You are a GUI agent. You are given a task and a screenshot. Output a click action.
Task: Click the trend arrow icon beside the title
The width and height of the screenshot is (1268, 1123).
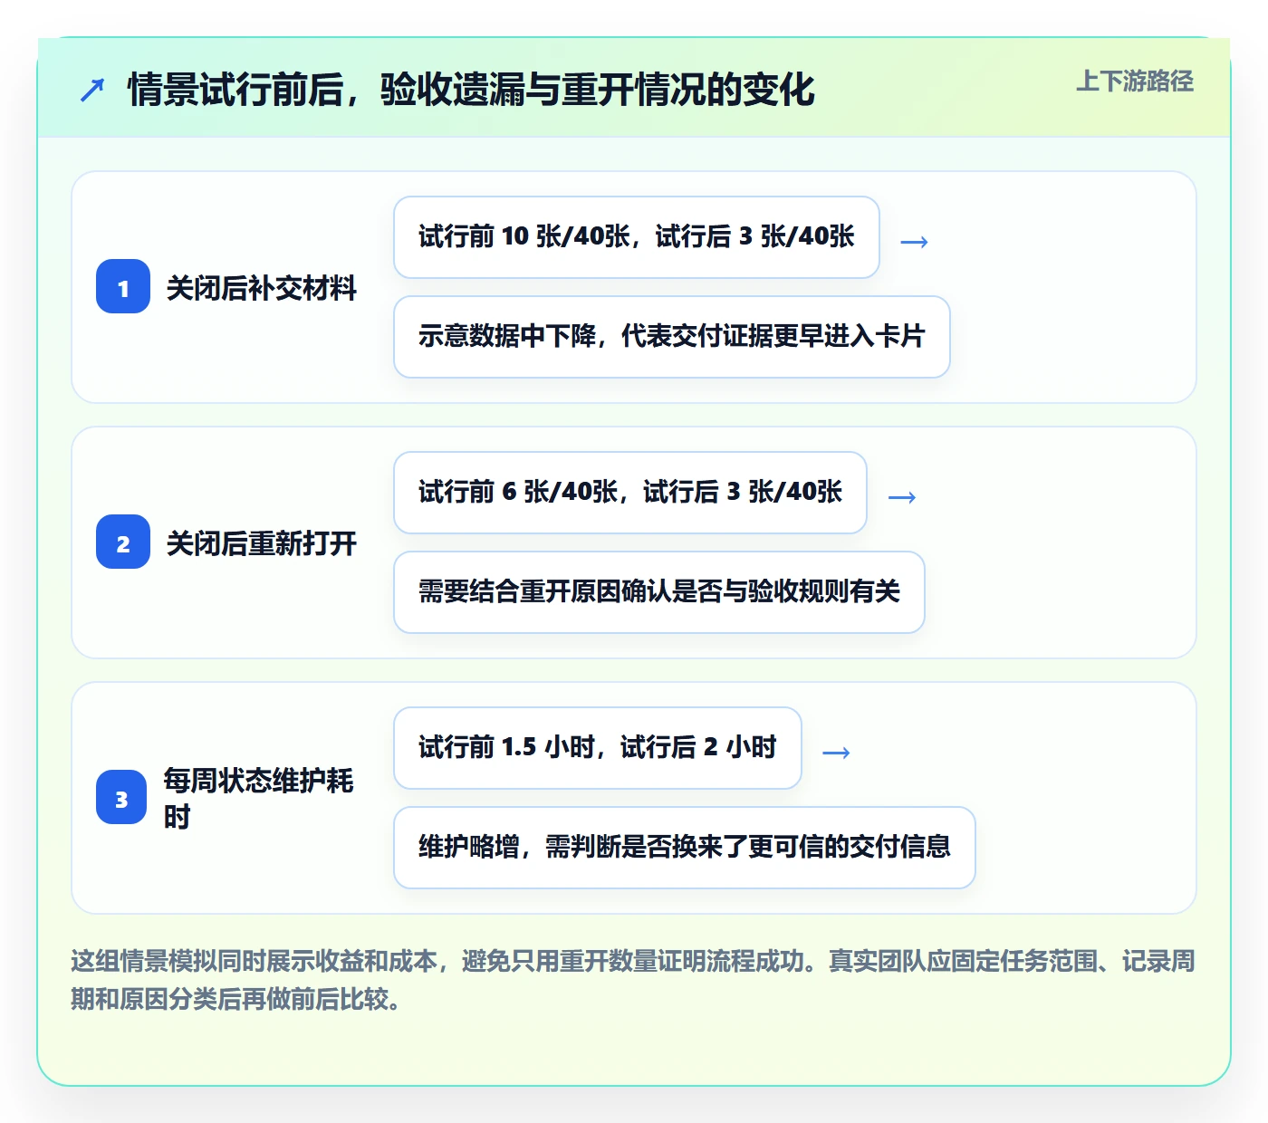point(92,90)
